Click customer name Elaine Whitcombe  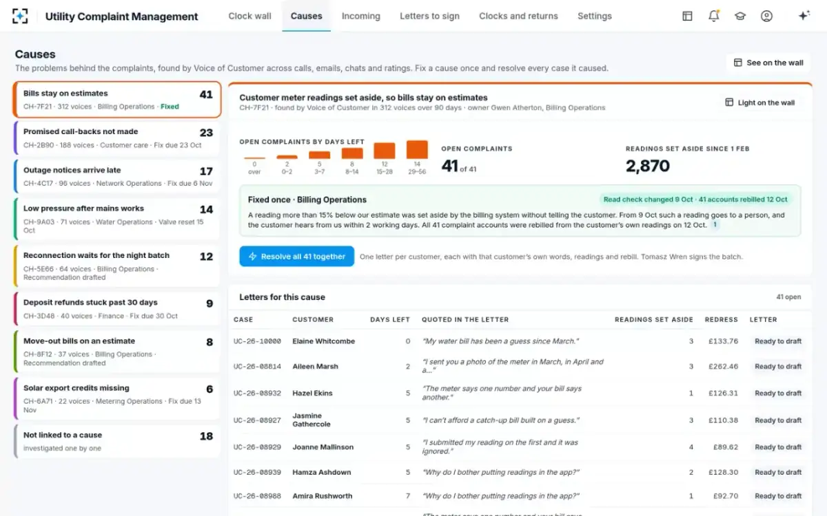324,341
